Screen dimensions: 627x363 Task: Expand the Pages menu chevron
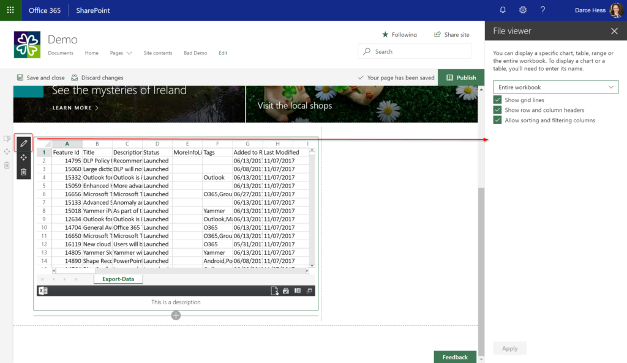pos(129,53)
